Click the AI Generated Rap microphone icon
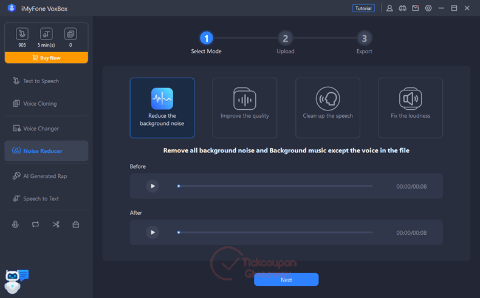 click(16, 176)
